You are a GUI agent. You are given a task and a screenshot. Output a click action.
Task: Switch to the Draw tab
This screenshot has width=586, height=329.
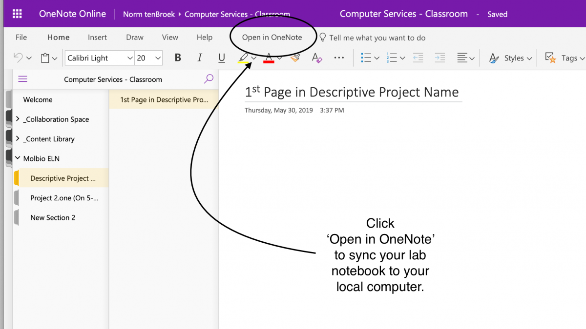pos(135,37)
